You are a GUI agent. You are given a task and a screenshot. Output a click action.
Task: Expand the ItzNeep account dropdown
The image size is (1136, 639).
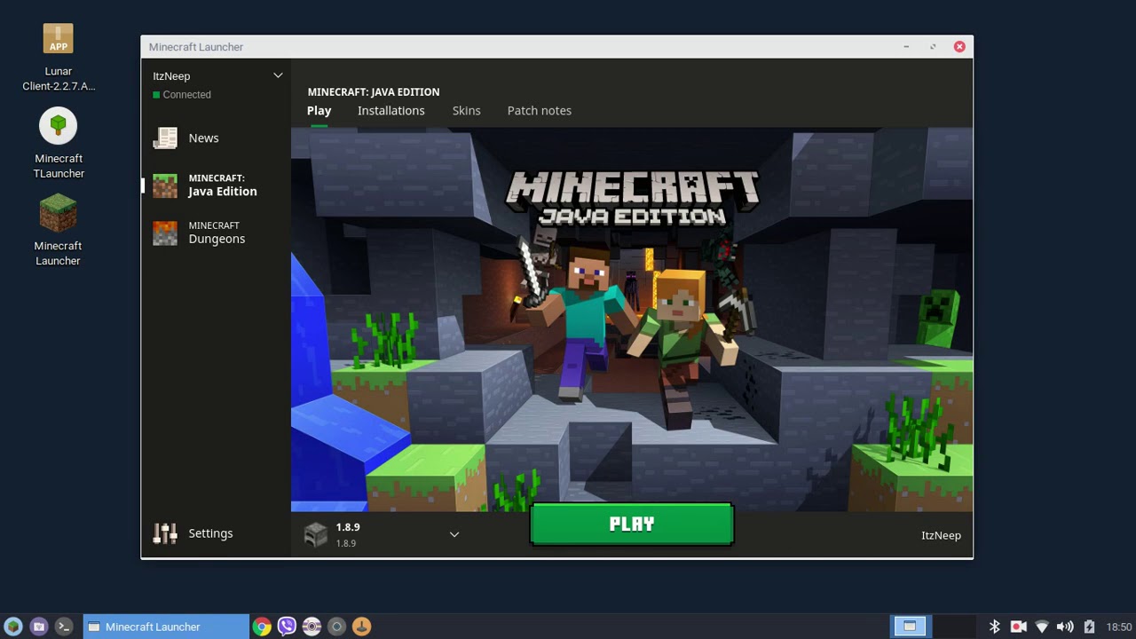click(278, 75)
